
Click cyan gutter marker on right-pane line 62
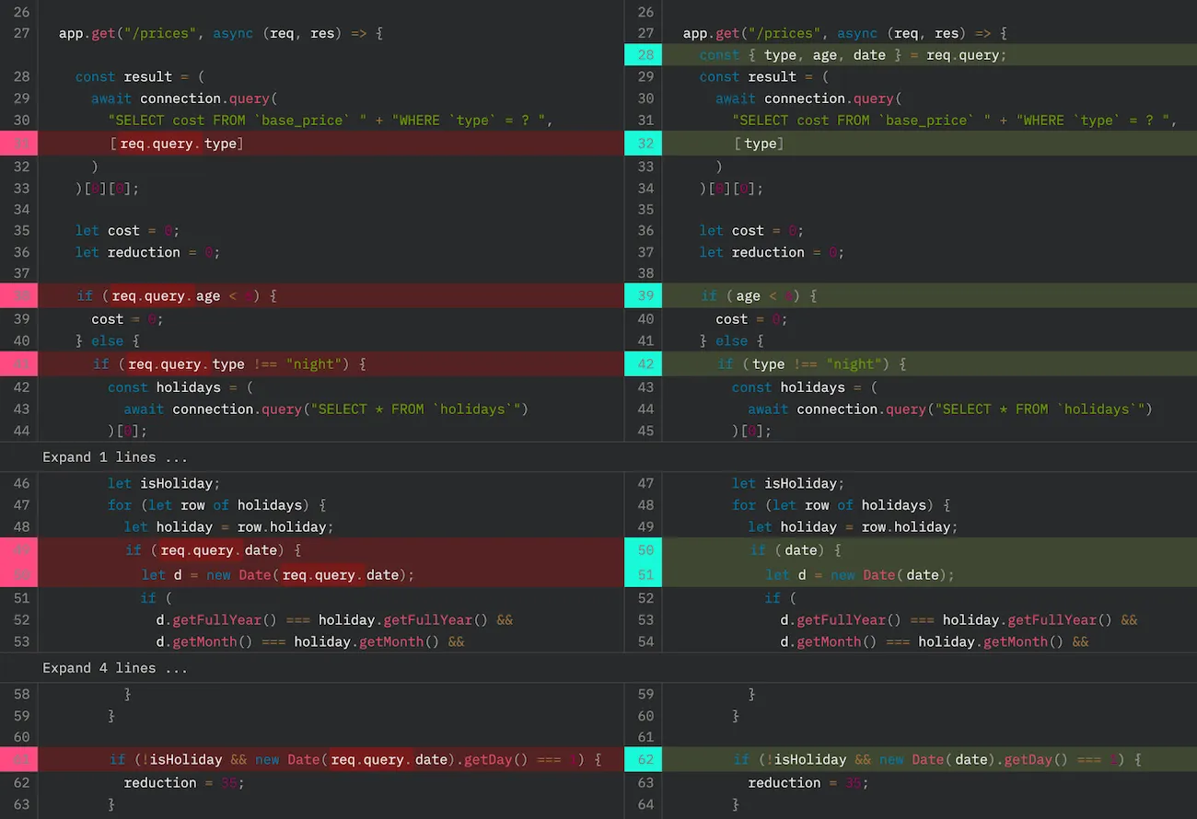coord(645,760)
